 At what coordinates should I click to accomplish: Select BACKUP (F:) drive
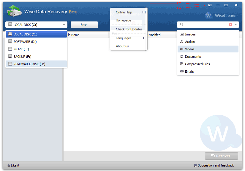(x=37, y=57)
